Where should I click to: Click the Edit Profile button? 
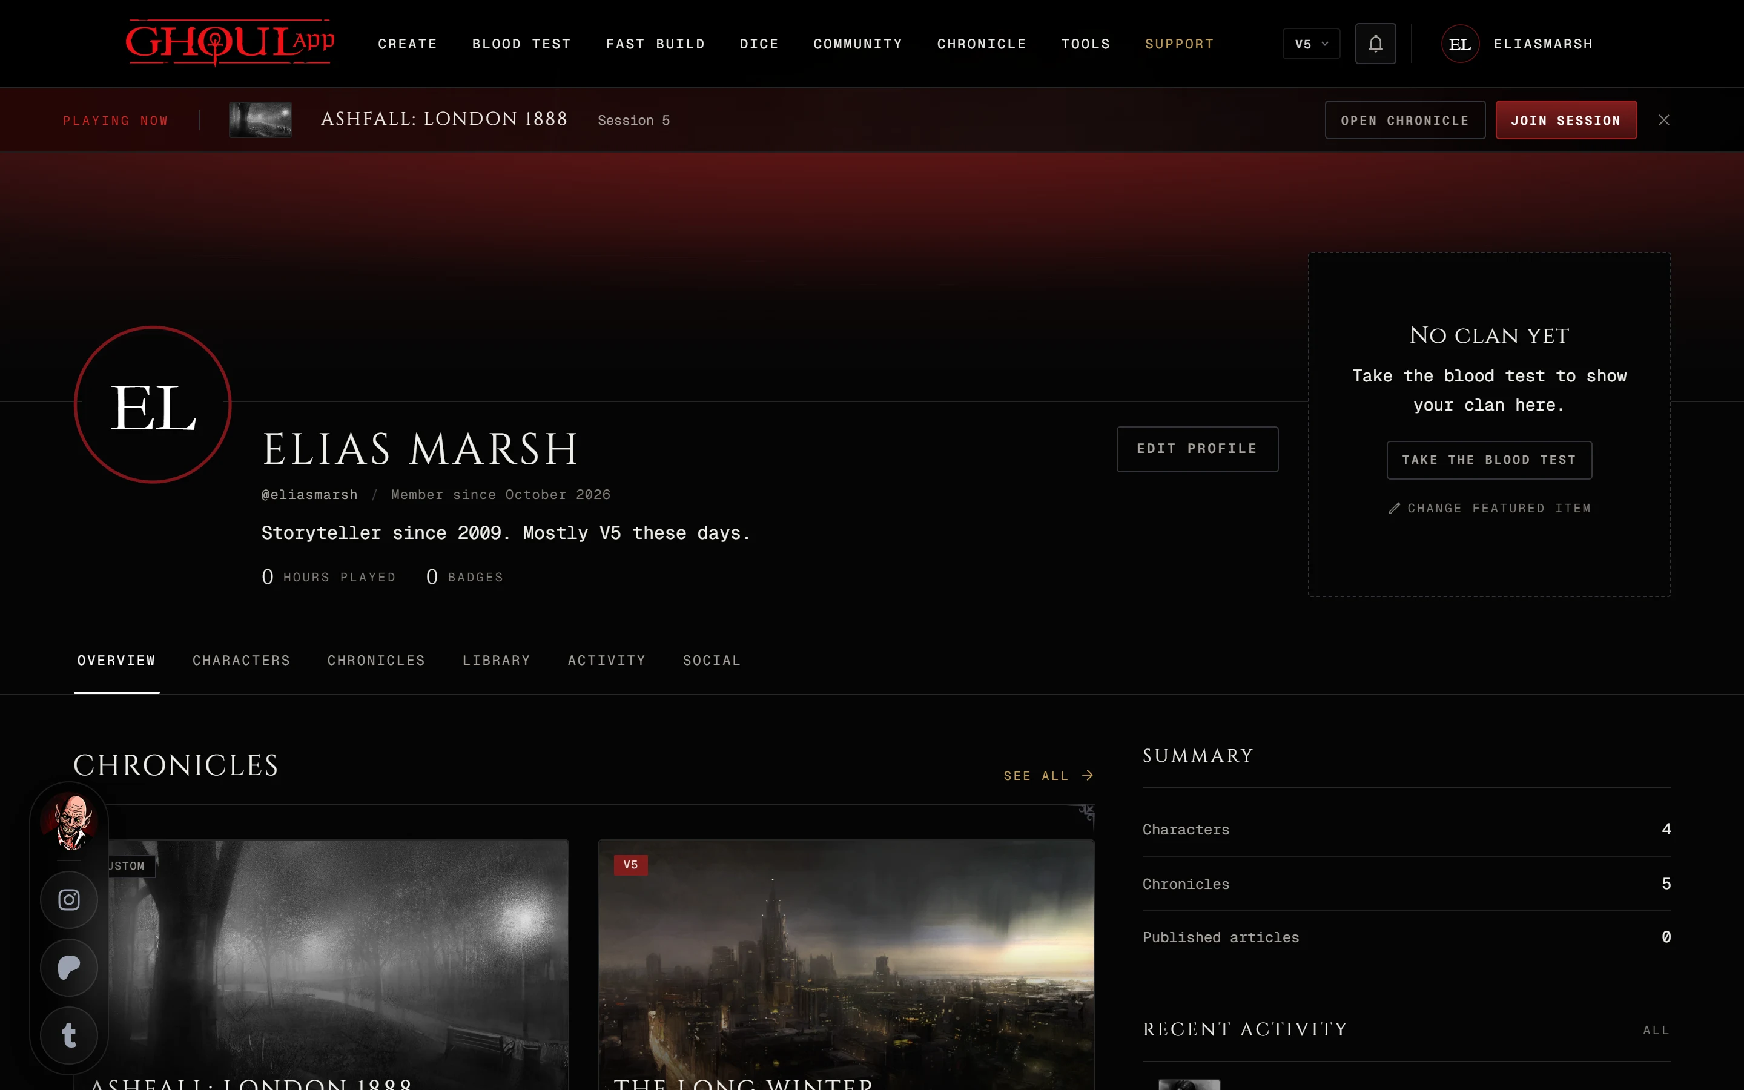click(x=1197, y=449)
